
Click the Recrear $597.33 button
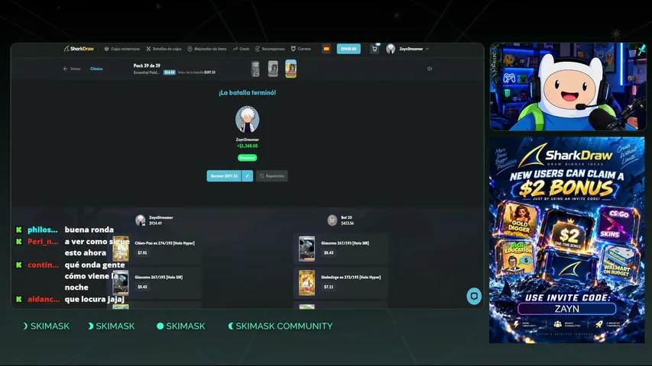(x=224, y=176)
